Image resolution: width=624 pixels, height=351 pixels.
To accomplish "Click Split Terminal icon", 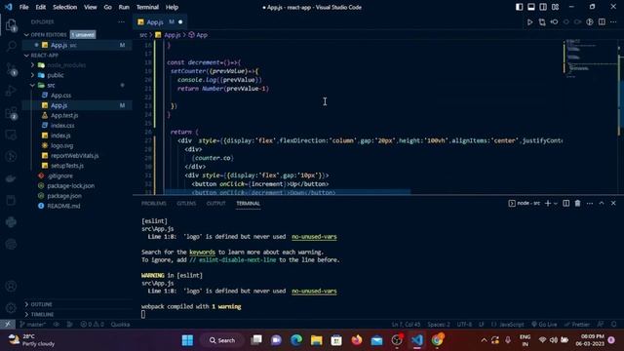I will pos(565,204).
